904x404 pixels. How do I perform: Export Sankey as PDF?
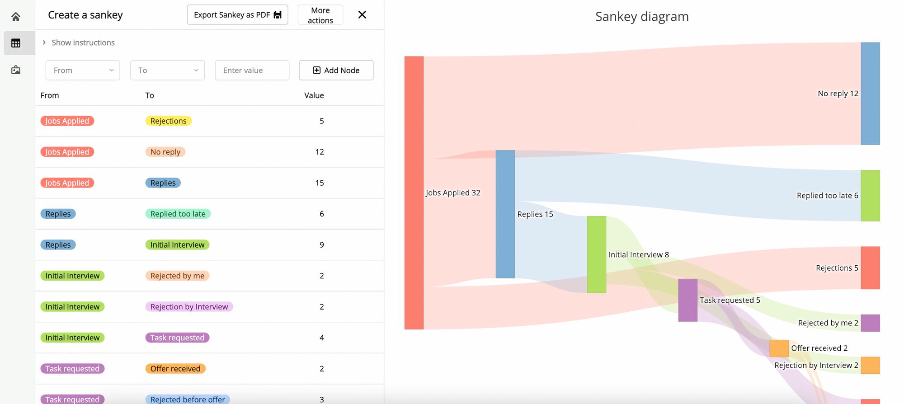coord(238,15)
